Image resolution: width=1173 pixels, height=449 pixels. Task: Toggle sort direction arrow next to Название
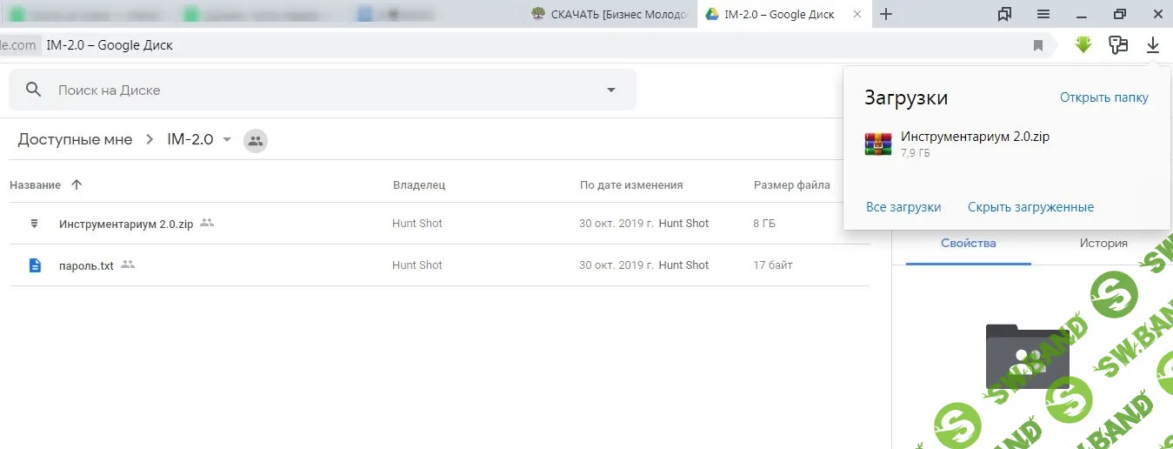(77, 184)
